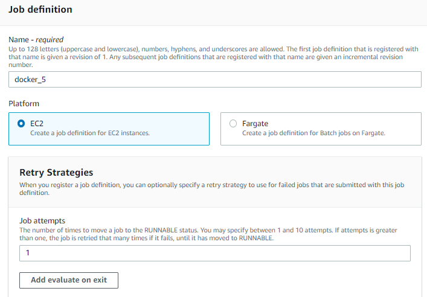Click the empty area of the Fargate card
The width and height of the screenshot is (427, 297).
403,129
